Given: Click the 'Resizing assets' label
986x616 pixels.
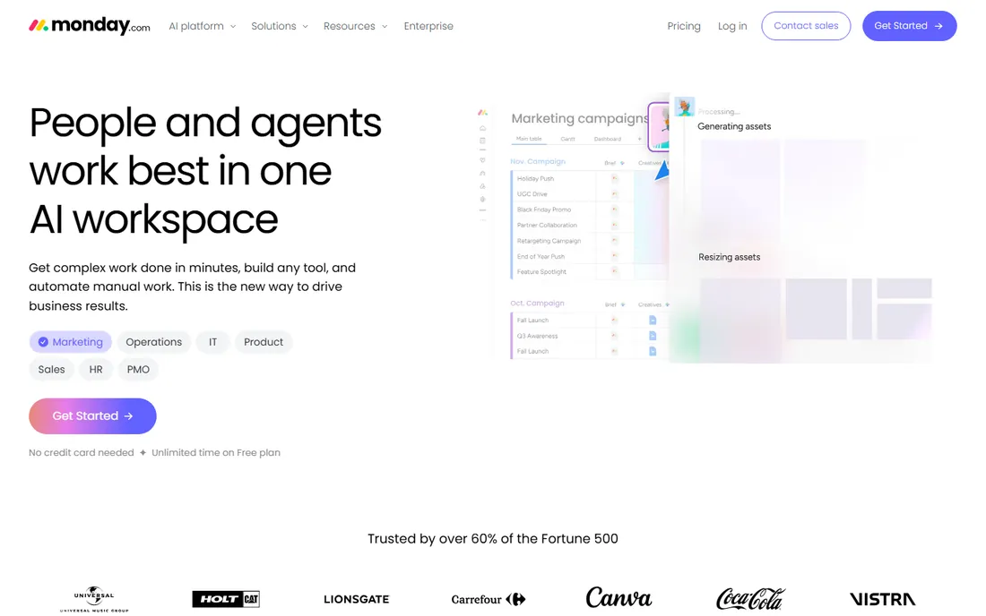Looking at the screenshot, I should click(x=729, y=257).
